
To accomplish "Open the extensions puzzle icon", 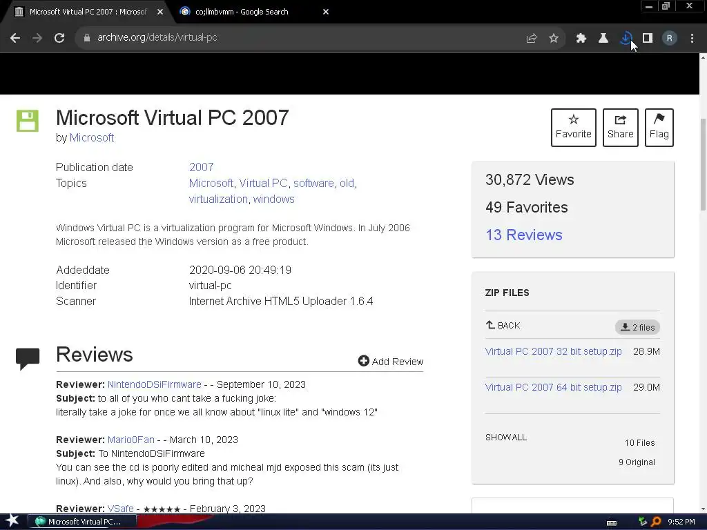I will pos(581,39).
